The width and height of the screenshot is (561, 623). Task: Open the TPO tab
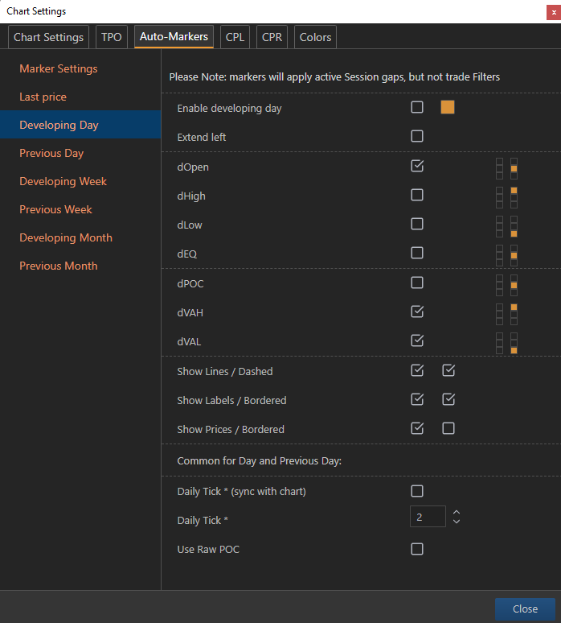(112, 37)
